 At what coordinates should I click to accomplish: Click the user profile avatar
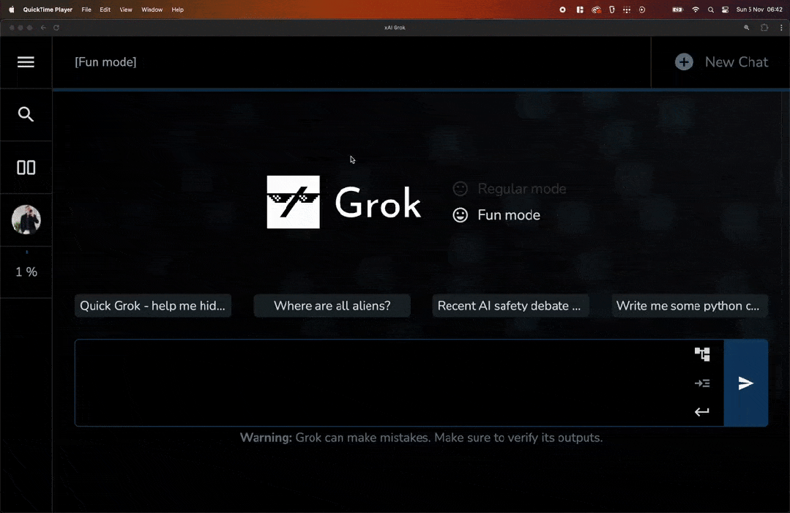click(26, 220)
